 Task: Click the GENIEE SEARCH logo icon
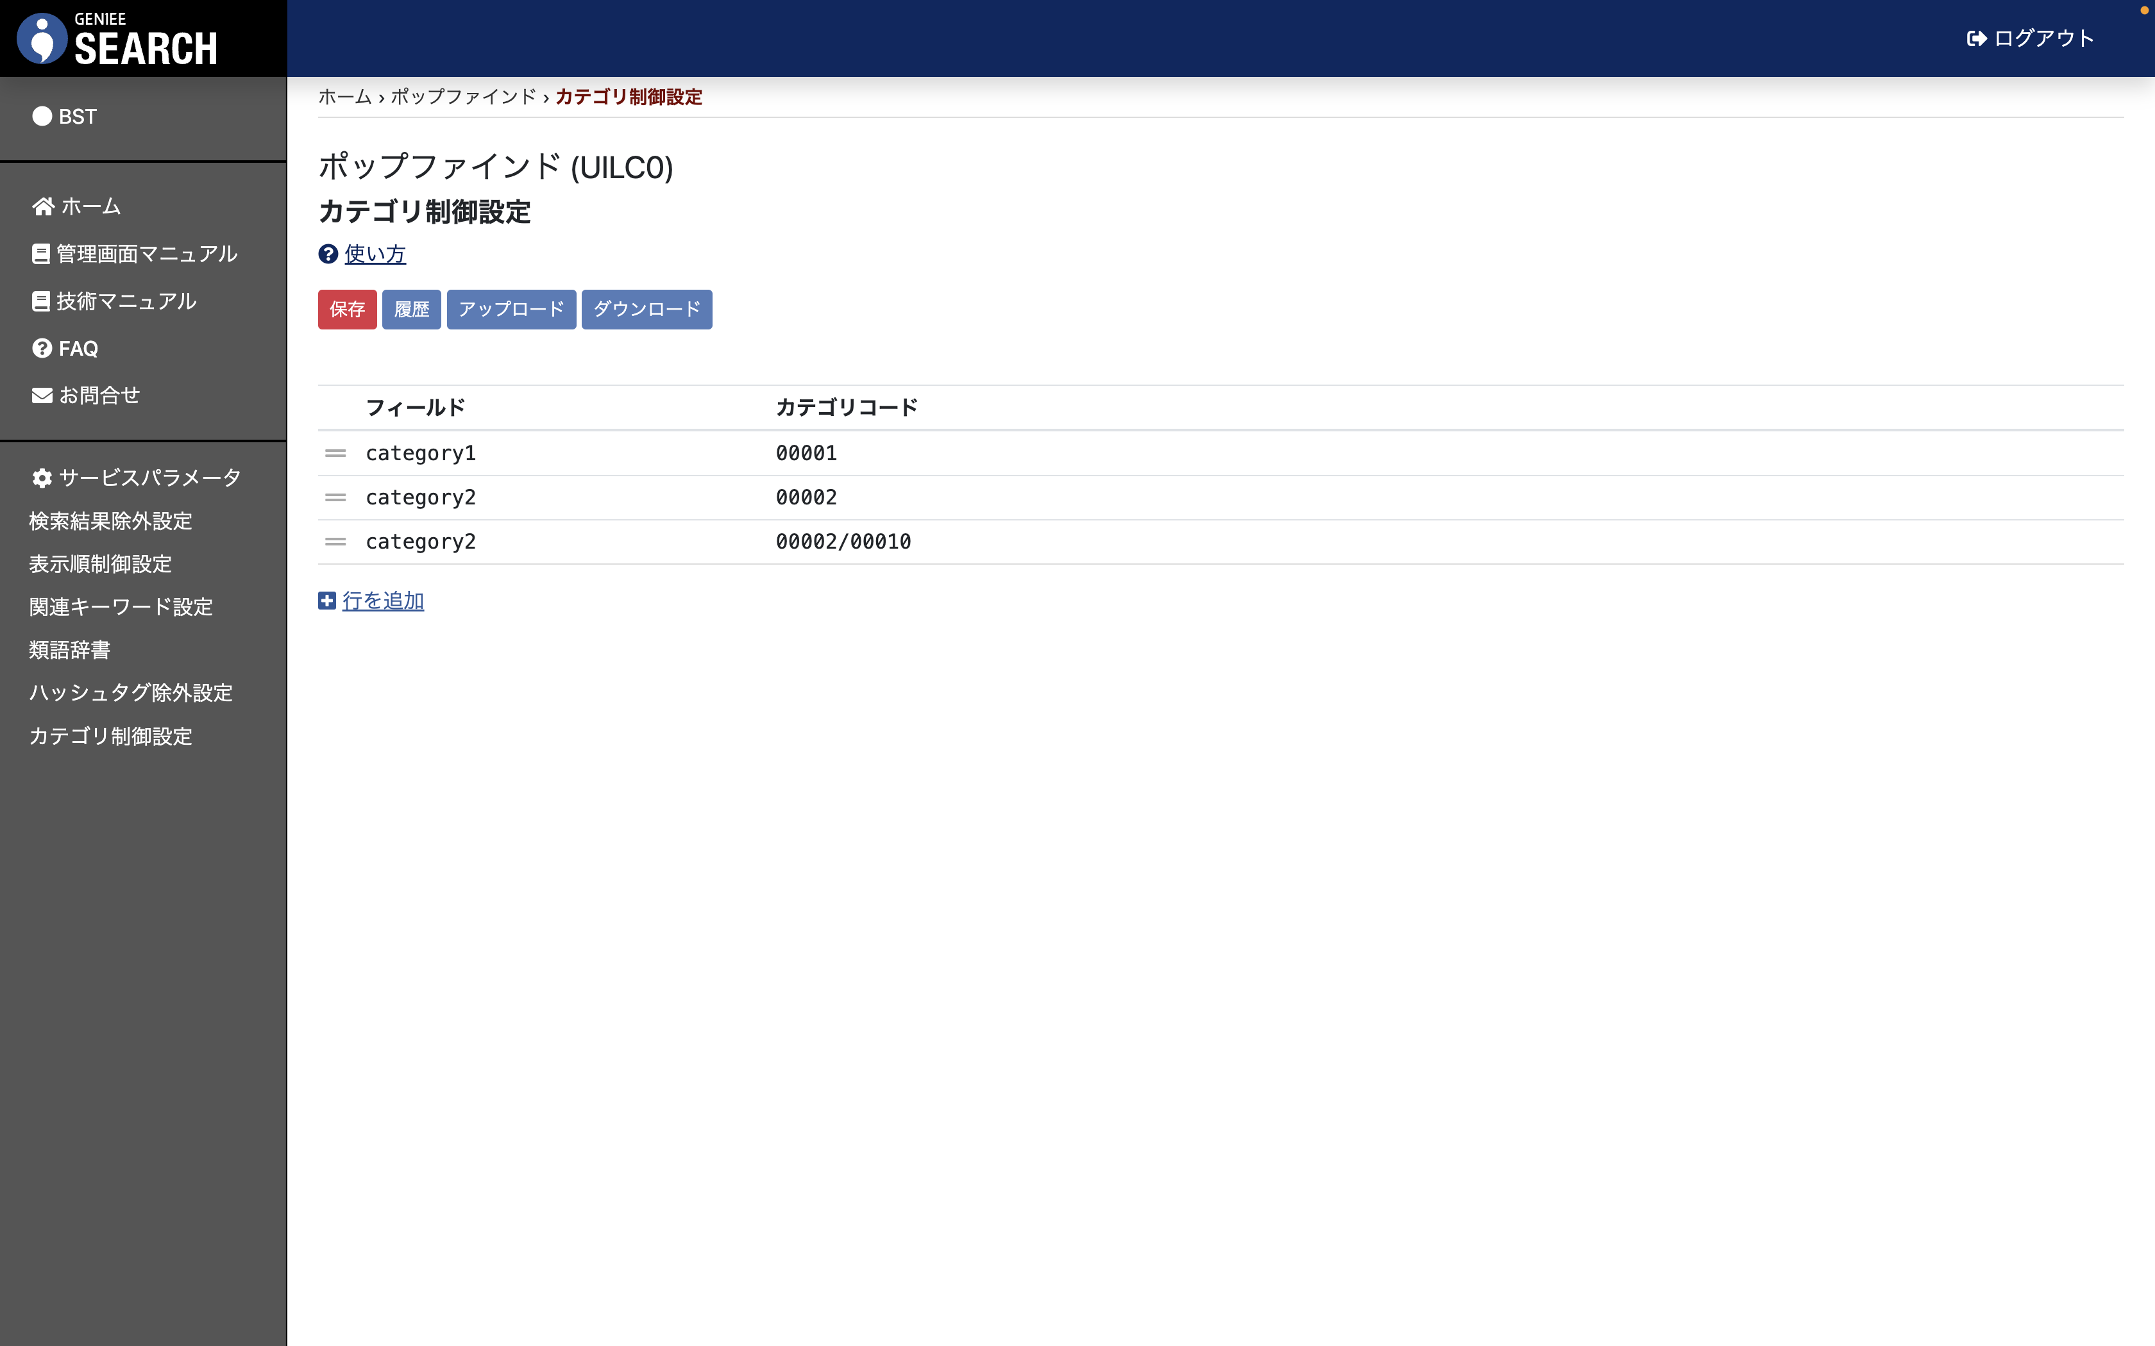42,38
